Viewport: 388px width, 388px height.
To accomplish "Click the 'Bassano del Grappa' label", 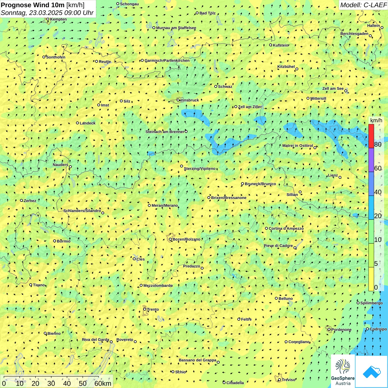I will [198, 360].
